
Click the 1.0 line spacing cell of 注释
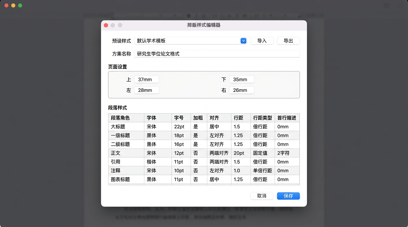pos(241,171)
